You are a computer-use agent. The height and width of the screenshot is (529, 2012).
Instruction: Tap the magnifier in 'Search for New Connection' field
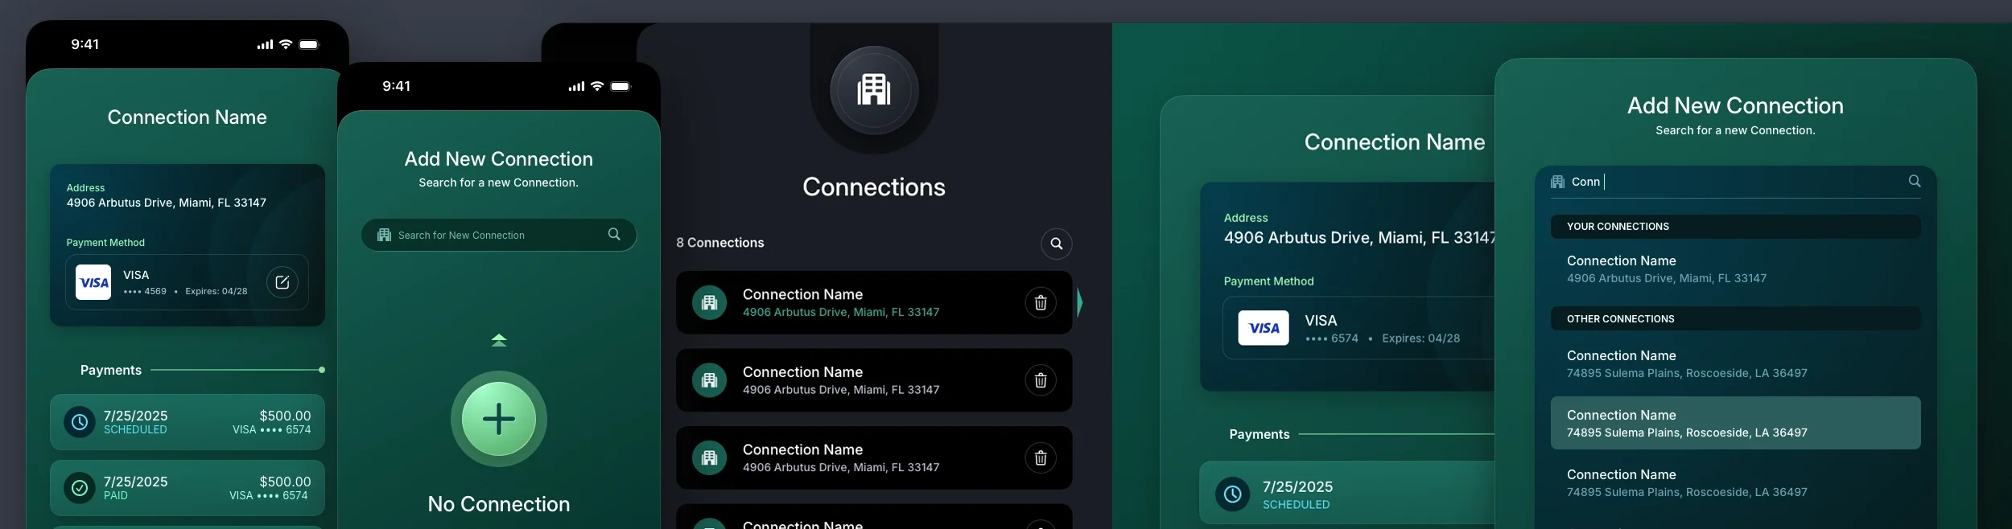(x=614, y=234)
